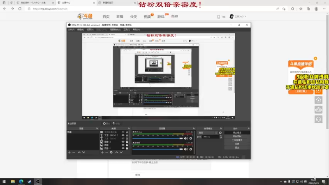
Task: Mute the microphone/Aux channel speaker icon
Action: (186, 139)
